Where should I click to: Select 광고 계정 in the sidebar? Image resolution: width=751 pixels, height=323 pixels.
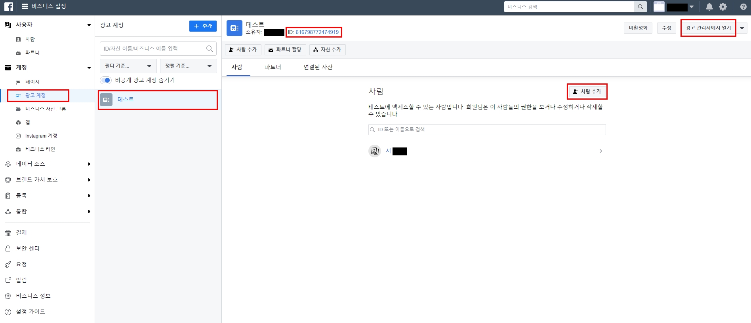pyautogui.click(x=35, y=95)
